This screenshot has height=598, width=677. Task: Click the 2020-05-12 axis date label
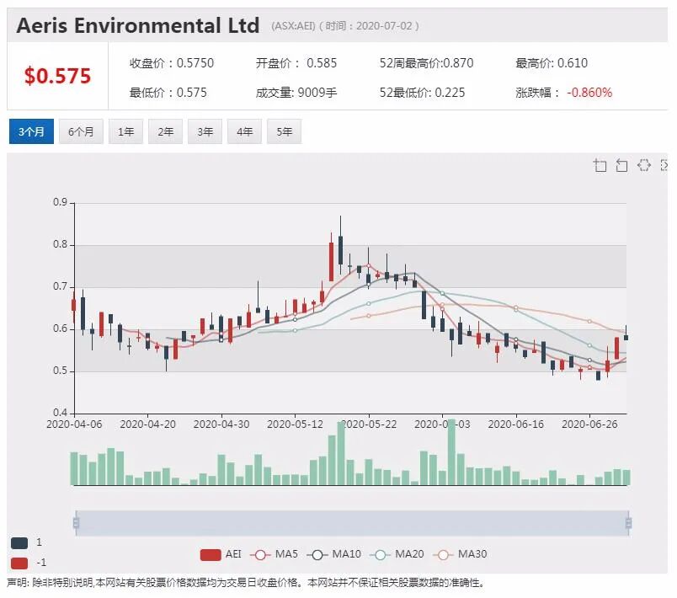[x=295, y=424]
